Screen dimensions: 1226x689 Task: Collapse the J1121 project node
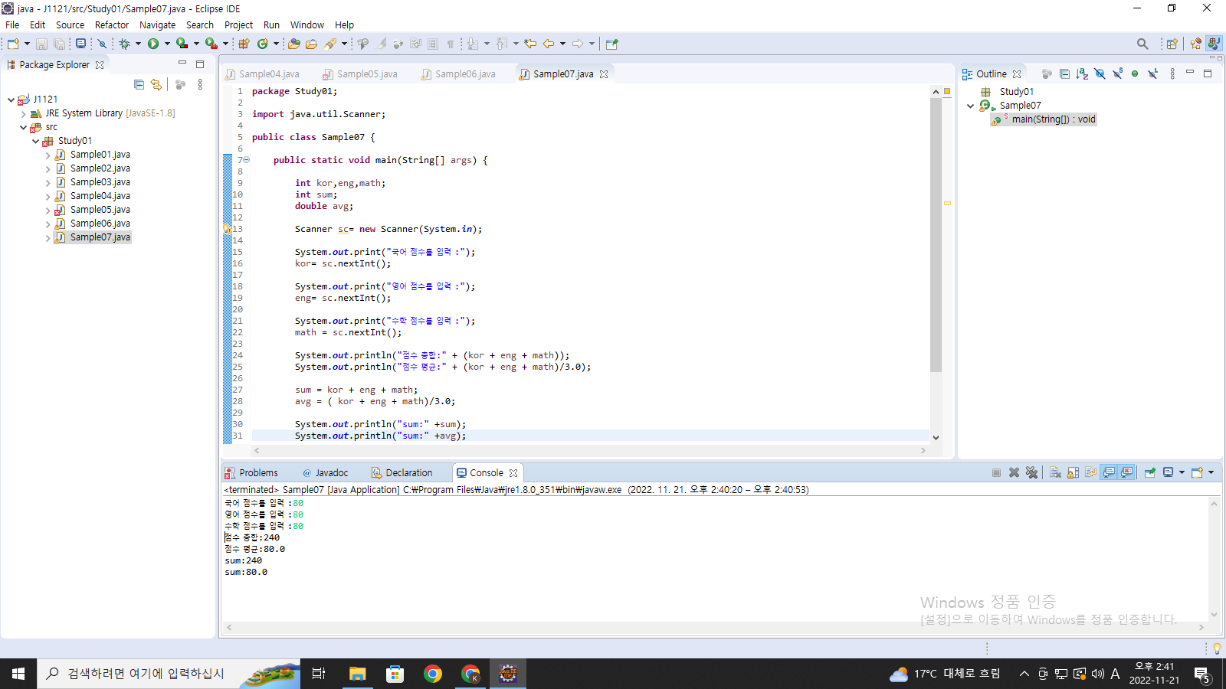point(11,100)
